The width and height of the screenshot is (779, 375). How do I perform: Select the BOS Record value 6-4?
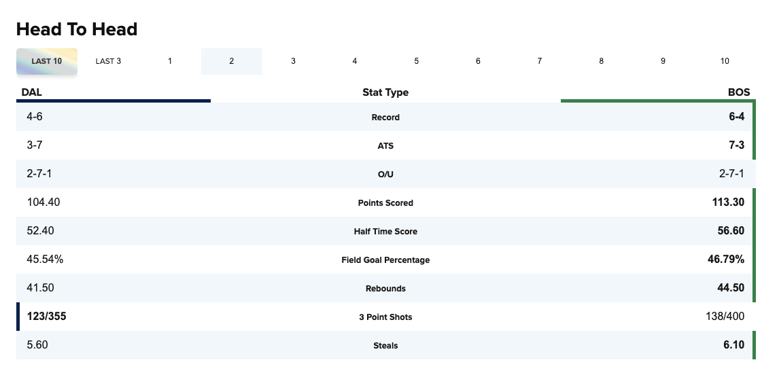point(736,117)
